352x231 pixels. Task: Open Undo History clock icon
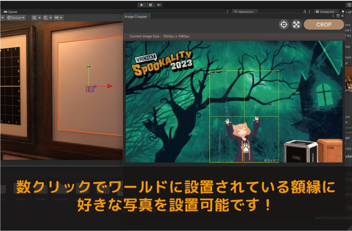tap(349, 5)
